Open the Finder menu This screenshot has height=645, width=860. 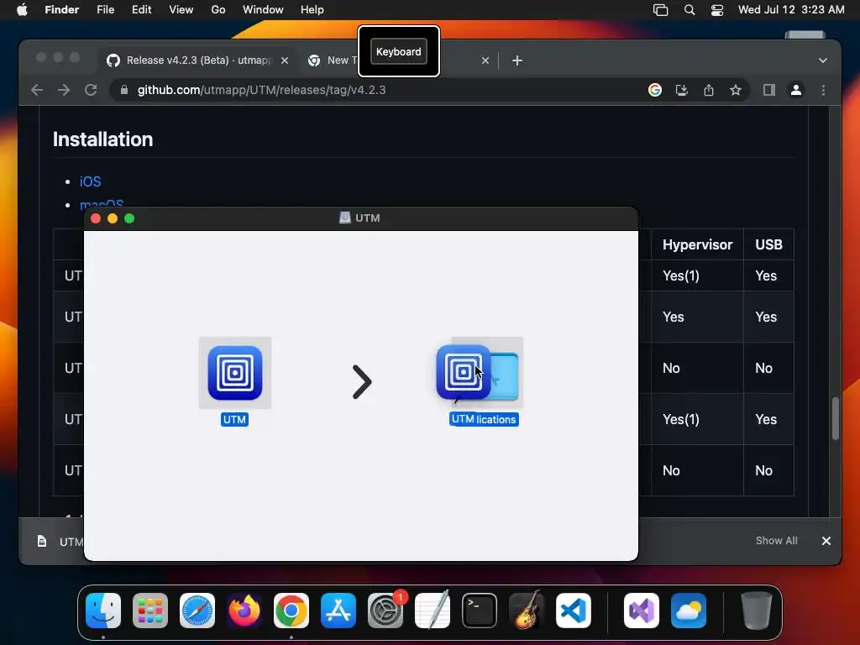61,9
